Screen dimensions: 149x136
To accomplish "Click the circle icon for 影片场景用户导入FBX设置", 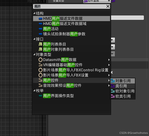I will 41,75.
